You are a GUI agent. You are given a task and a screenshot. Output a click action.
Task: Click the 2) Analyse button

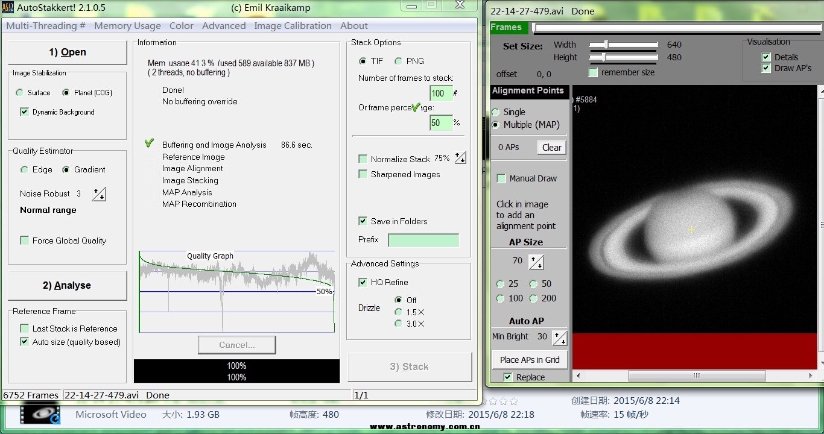67,286
